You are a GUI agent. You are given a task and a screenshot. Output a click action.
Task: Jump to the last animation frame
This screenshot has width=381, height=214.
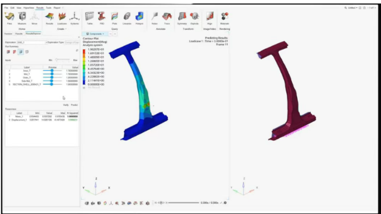[x=167, y=203]
